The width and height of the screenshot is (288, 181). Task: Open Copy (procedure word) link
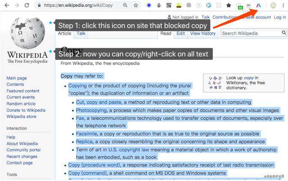[x=94, y=165]
